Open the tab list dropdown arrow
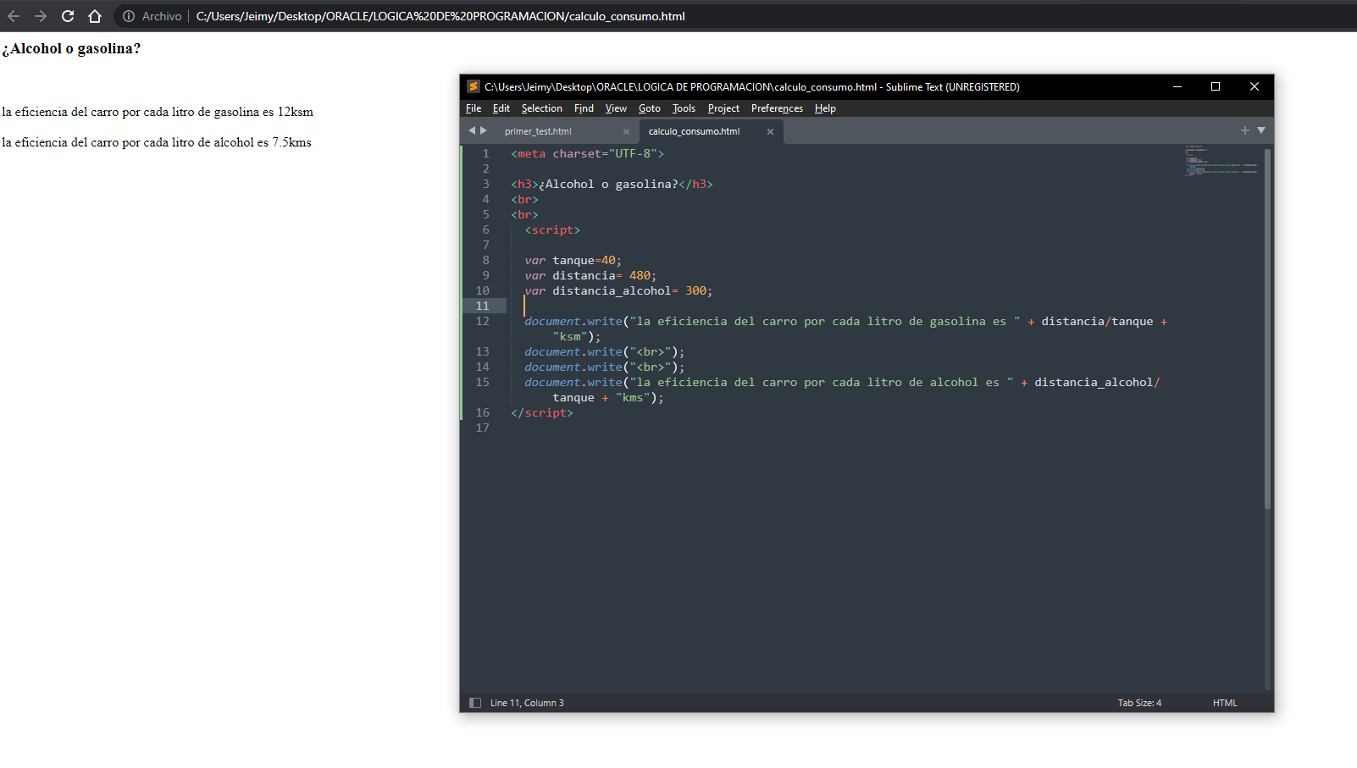1357x768 pixels. 1261,130
